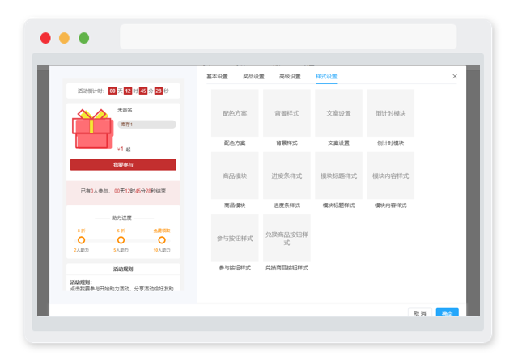The height and width of the screenshot is (364, 518).
Task: Open the 兑换商品按钮样式 style tile
Action: [x=287, y=238]
